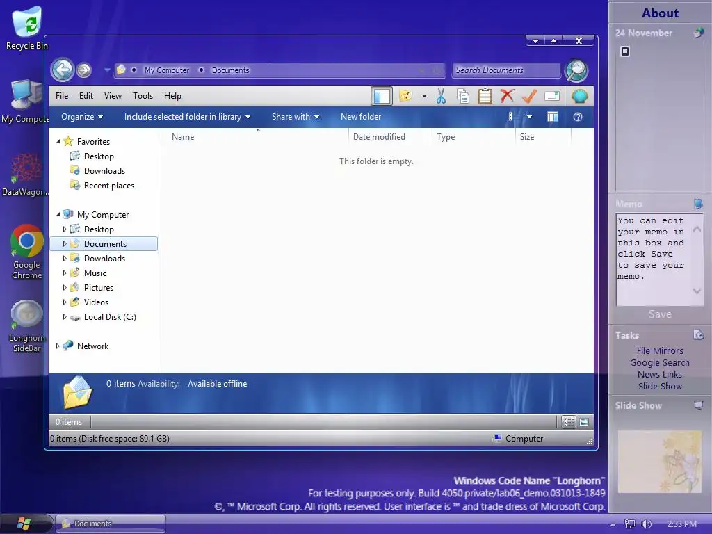The width and height of the screenshot is (712, 534).
Task: Open the Tools menu
Action: [x=143, y=96]
